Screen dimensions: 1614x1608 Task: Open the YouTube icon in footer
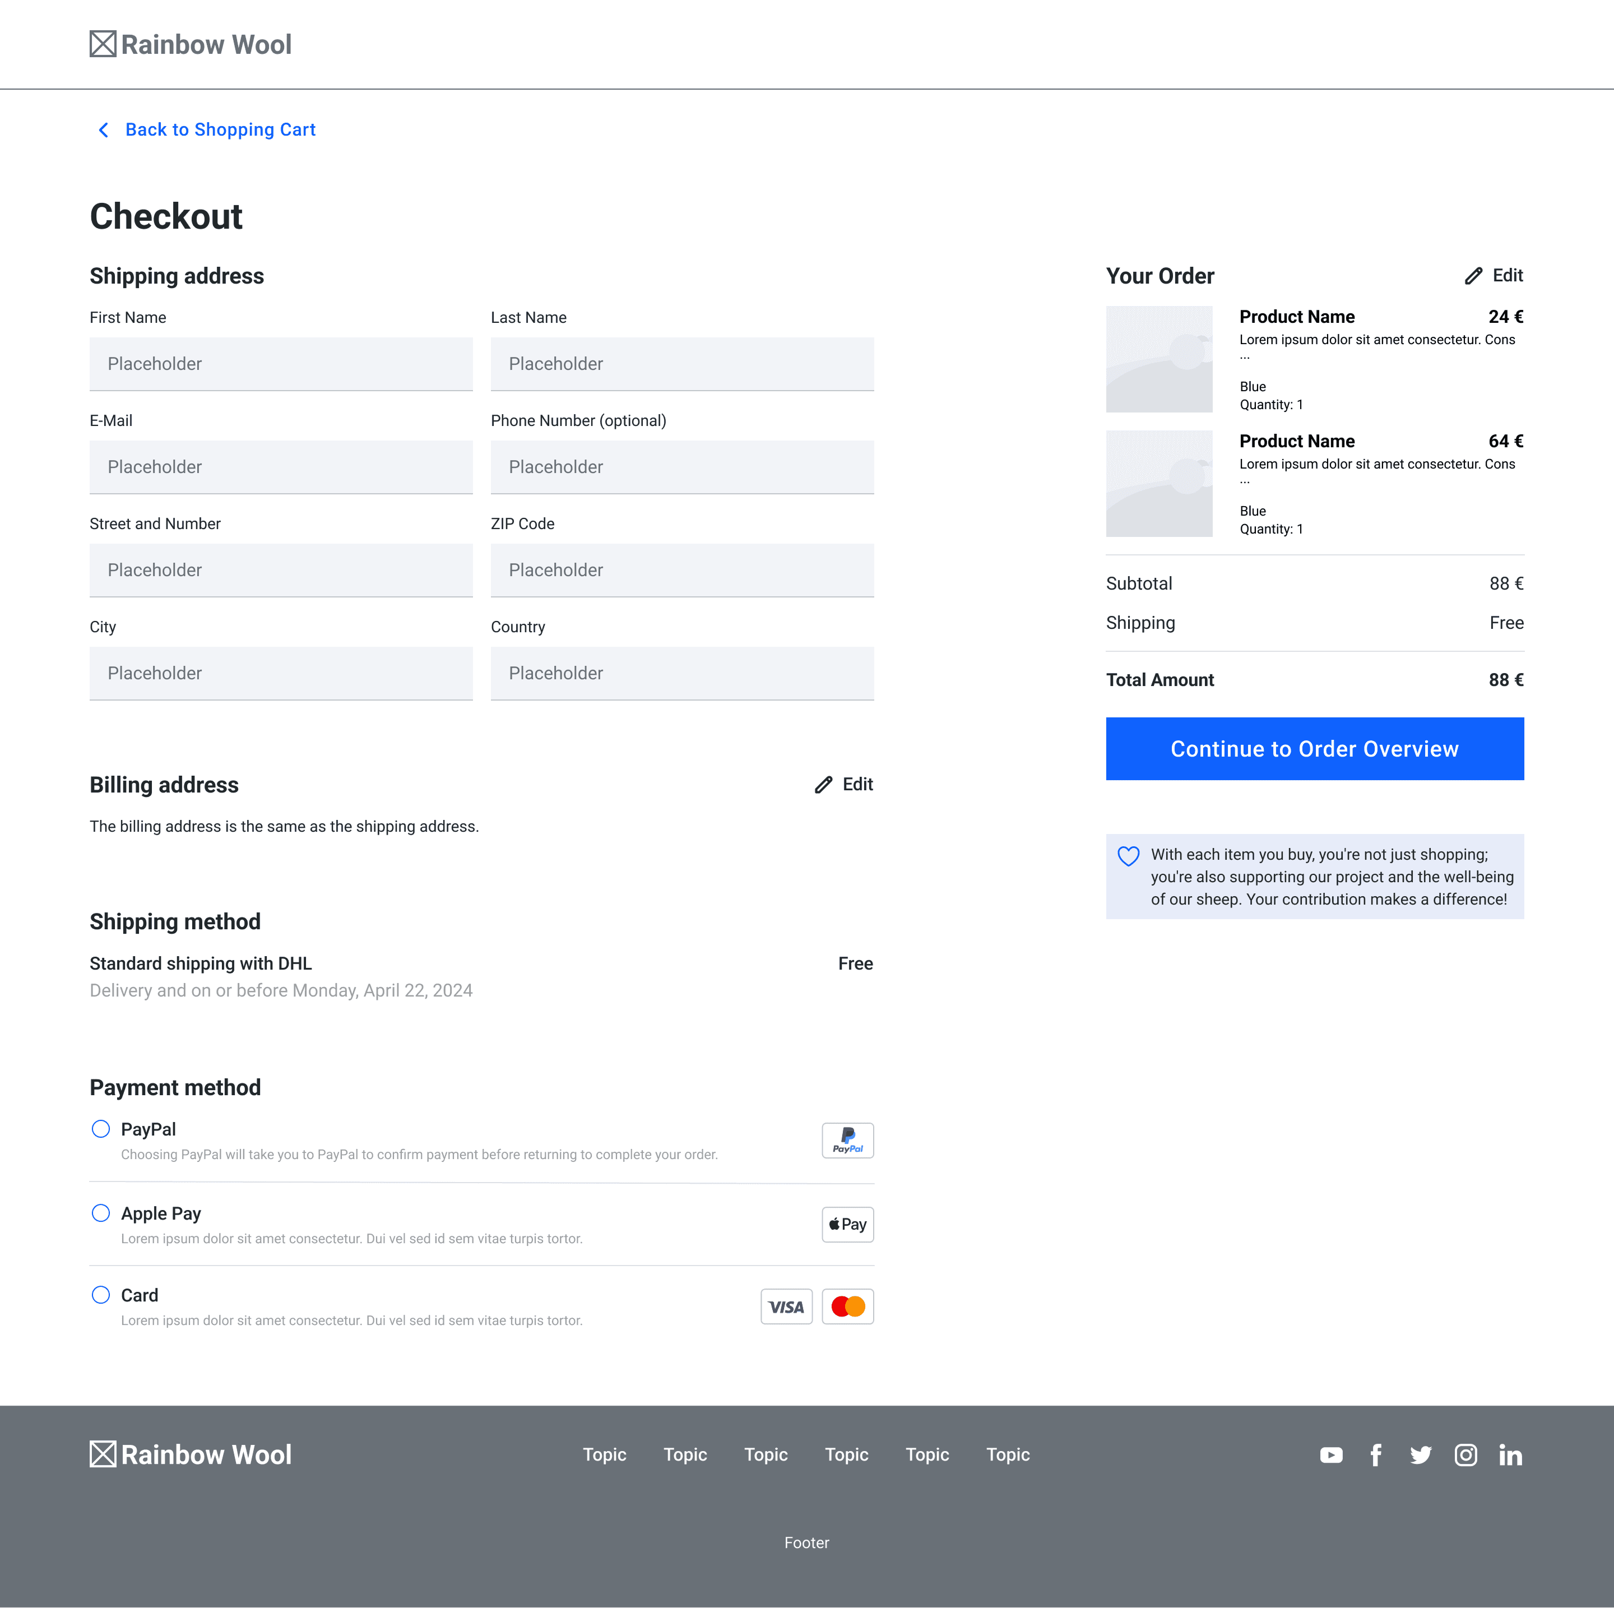tap(1331, 1455)
